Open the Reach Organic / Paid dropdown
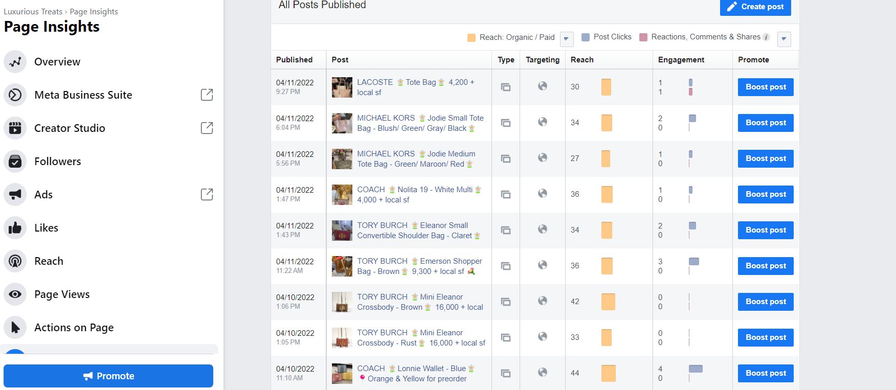 click(x=567, y=39)
